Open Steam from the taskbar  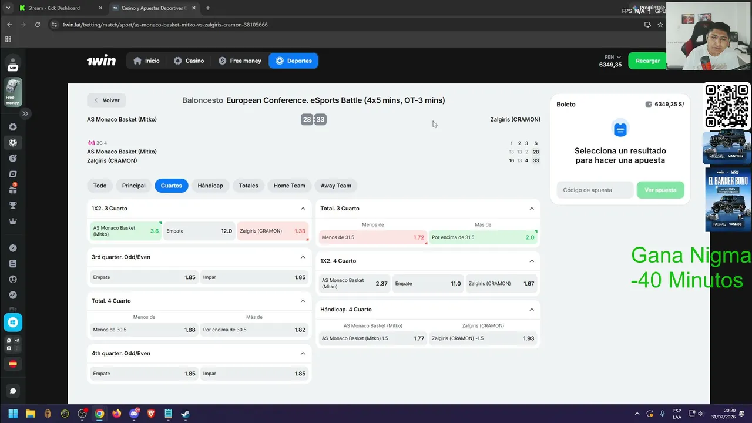[185, 414]
